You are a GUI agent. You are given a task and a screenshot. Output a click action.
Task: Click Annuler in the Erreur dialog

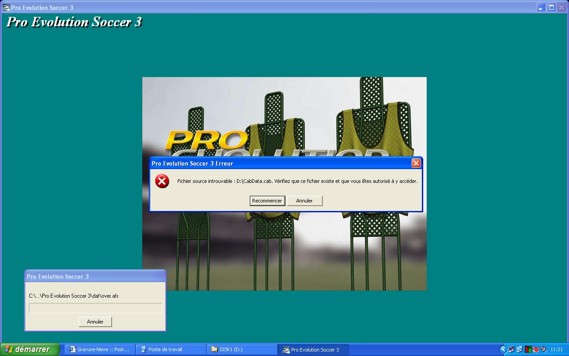(305, 201)
